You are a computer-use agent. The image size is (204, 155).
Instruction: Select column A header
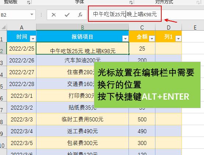pos(22,27)
